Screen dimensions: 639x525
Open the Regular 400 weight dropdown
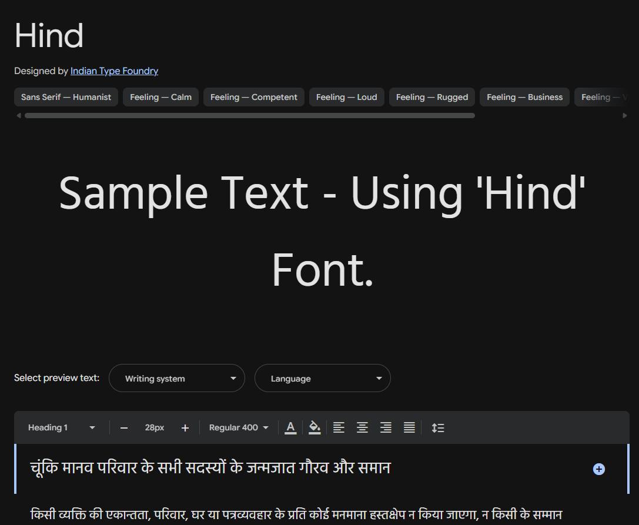(x=239, y=427)
